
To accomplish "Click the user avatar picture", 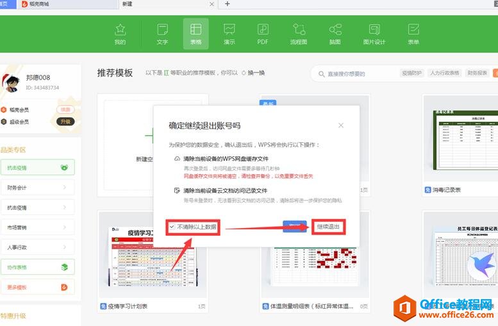I will [x=10, y=83].
